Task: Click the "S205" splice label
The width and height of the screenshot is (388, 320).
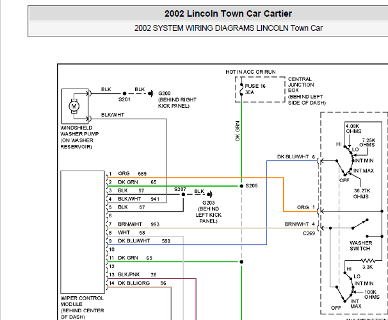Action: pyautogui.click(x=252, y=186)
